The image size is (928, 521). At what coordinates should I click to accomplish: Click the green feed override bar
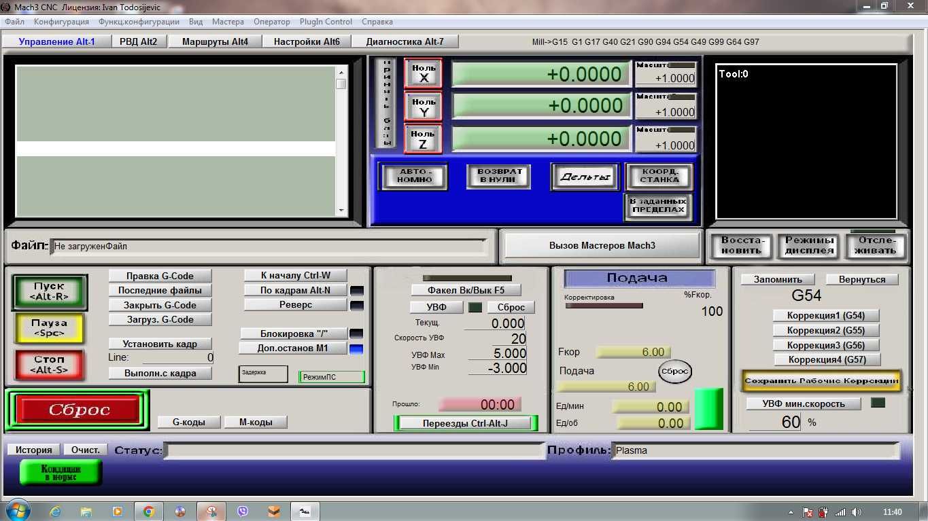pos(708,408)
